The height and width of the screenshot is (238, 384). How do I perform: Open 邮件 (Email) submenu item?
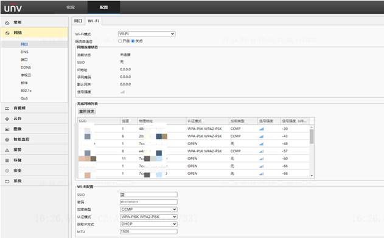click(x=24, y=83)
